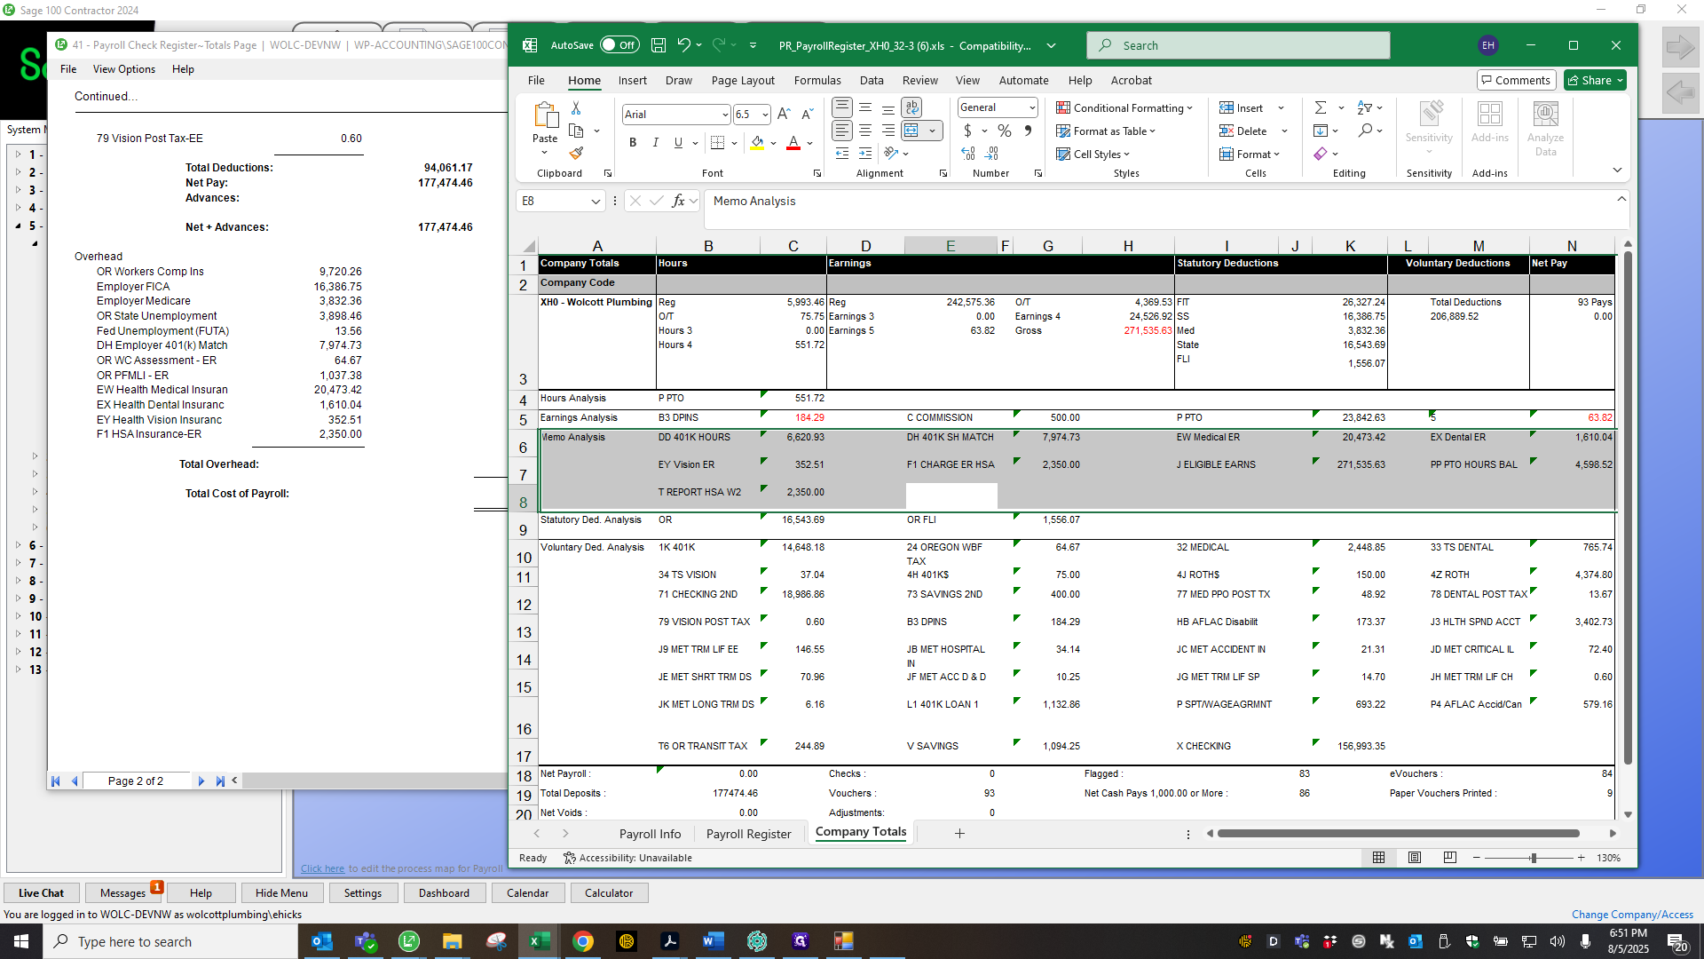This screenshot has width=1704, height=959.
Task: Click Decrease Decimal icon
Action: click(992, 154)
